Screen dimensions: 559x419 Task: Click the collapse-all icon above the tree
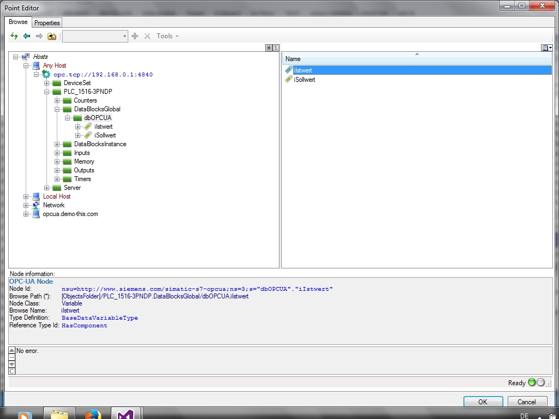[x=269, y=48]
